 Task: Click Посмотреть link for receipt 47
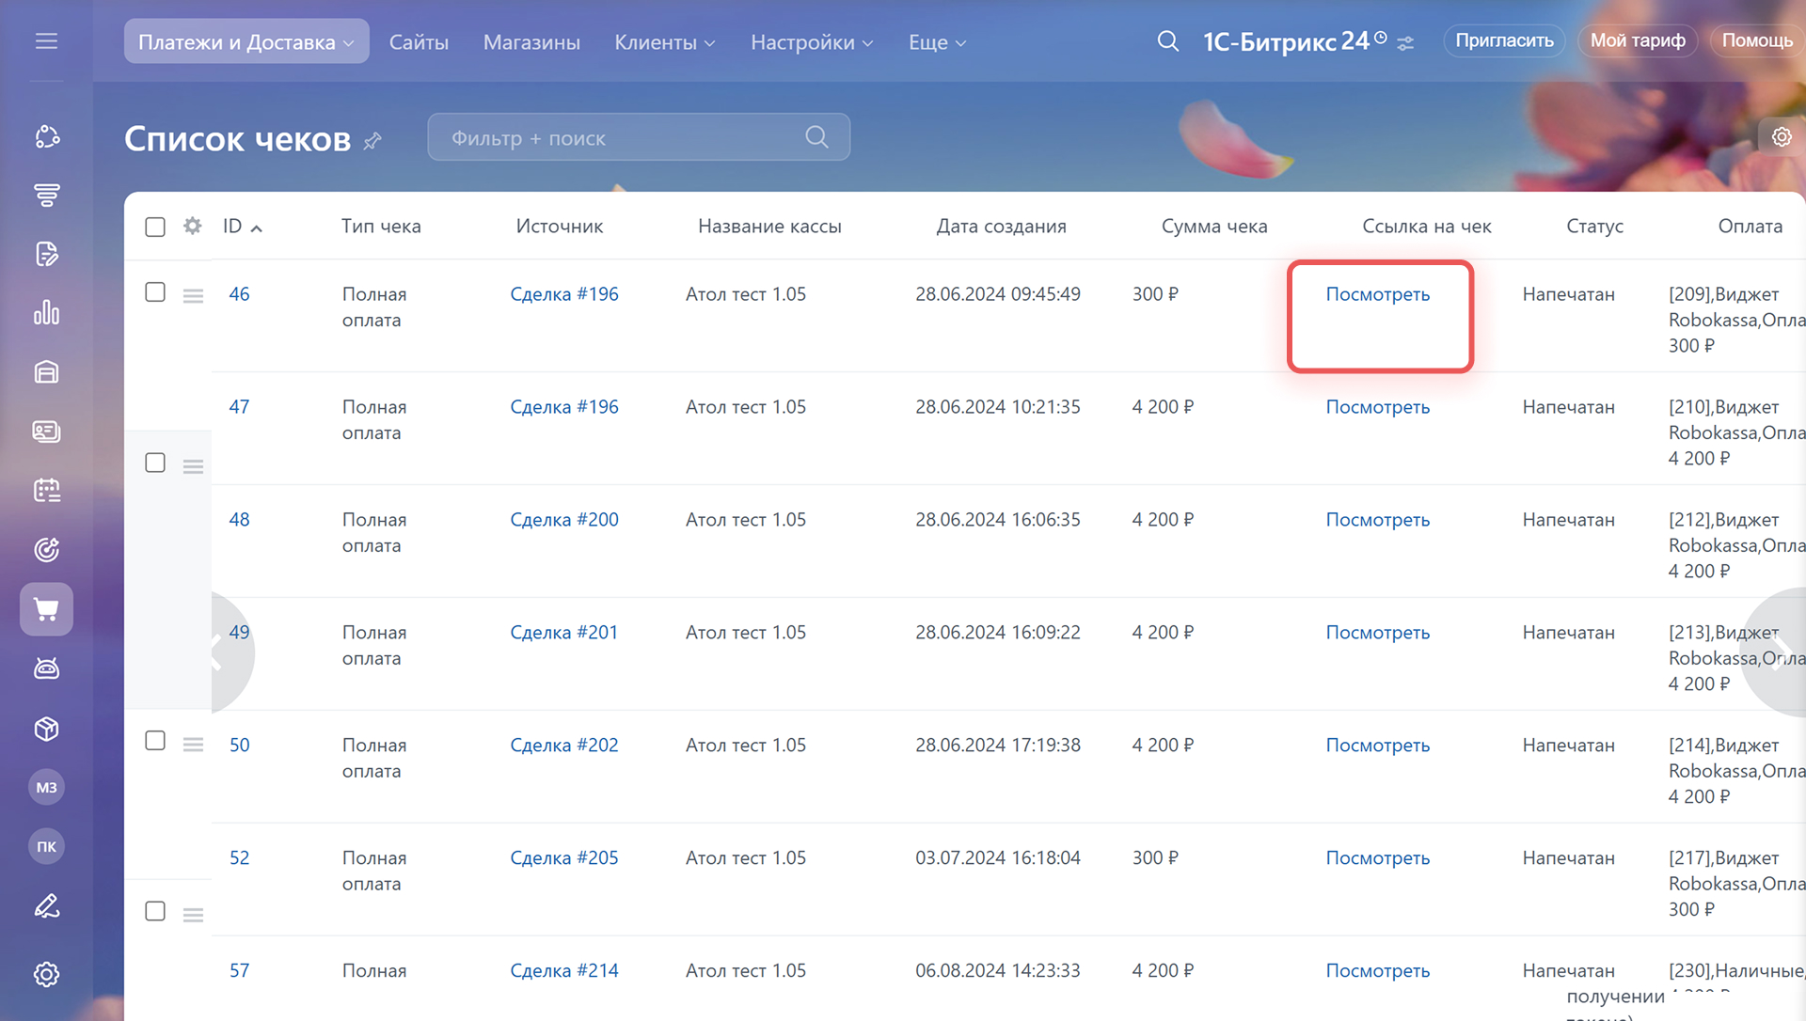[x=1377, y=407]
